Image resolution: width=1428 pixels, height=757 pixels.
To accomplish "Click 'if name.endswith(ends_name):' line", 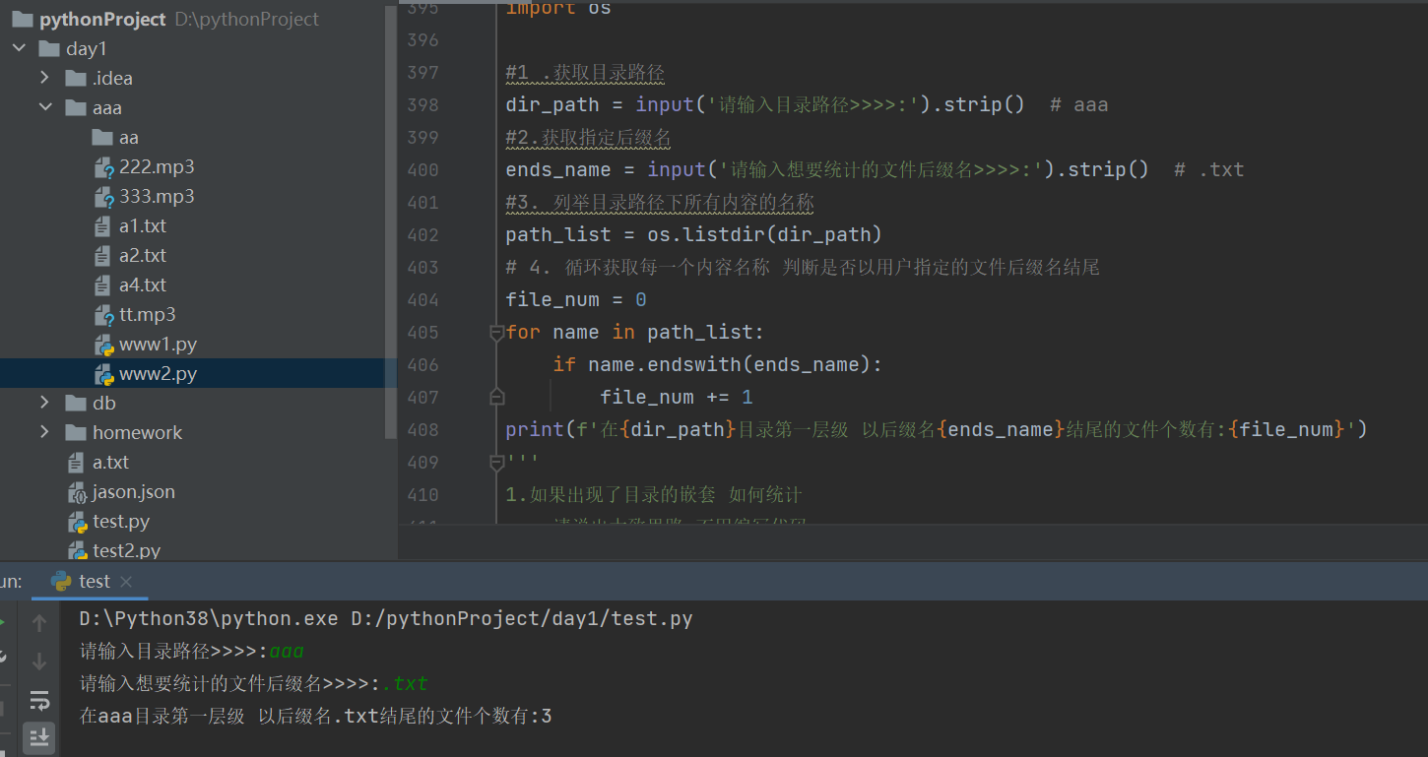I will (718, 365).
